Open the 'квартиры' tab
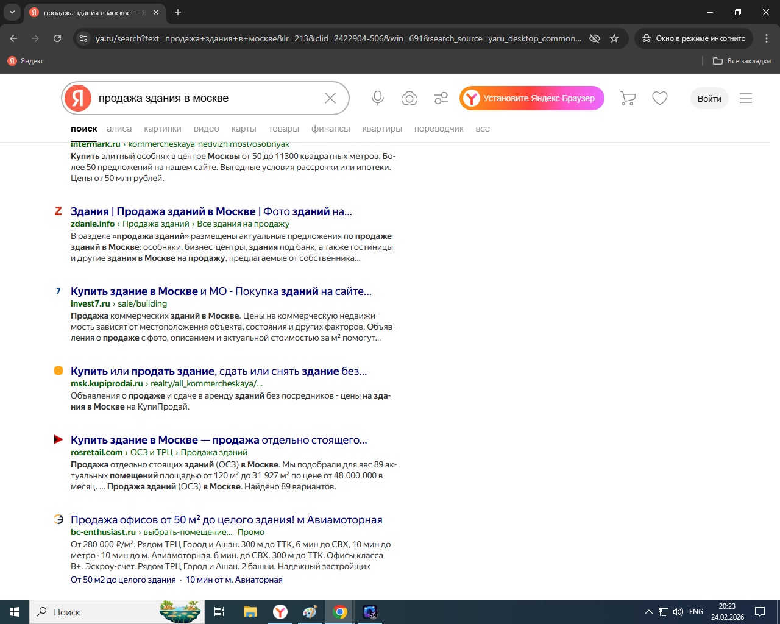780x624 pixels. [x=382, y=129]
